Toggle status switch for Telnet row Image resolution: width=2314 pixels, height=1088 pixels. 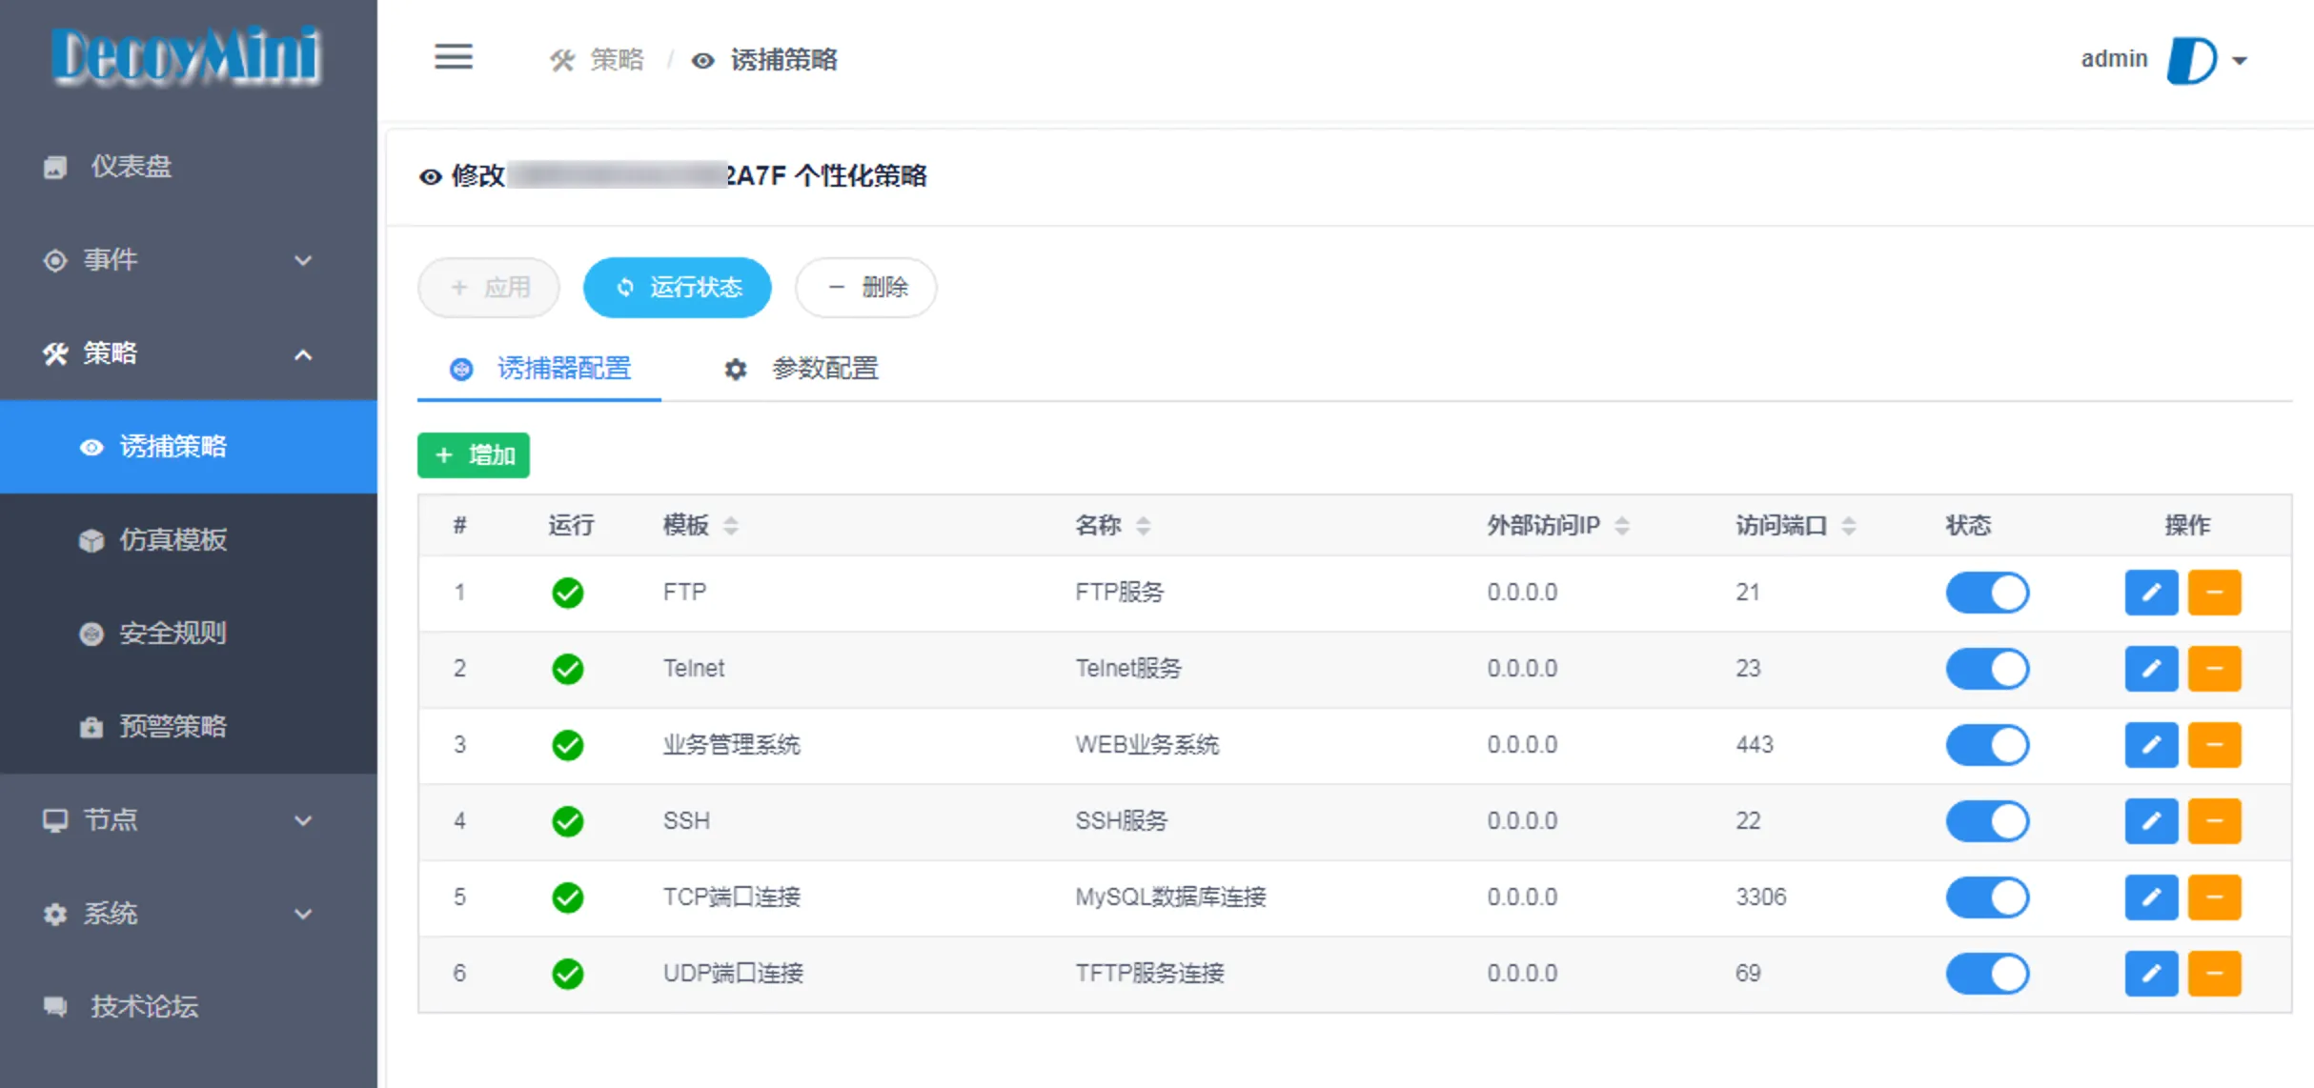(1988, 669)
